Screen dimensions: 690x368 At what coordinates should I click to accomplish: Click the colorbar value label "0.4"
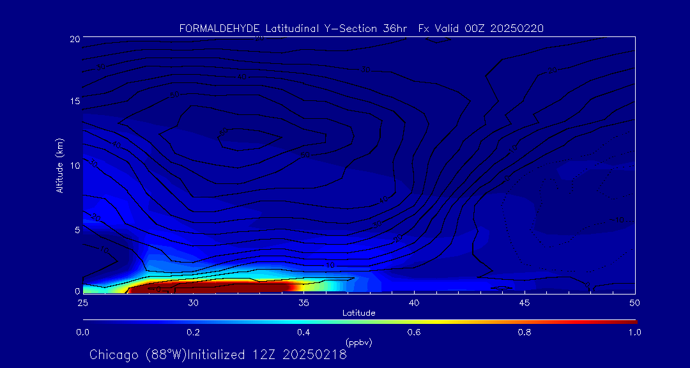click(x=304, y=332)
